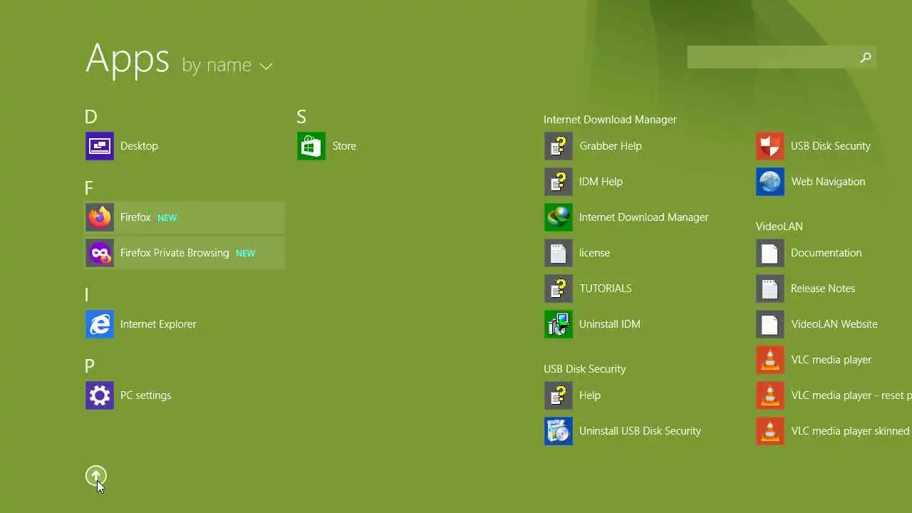Image resolution: width=912 pixels, height=513 pixels.
Task: Launch the Store app icon
Action: 311,146
